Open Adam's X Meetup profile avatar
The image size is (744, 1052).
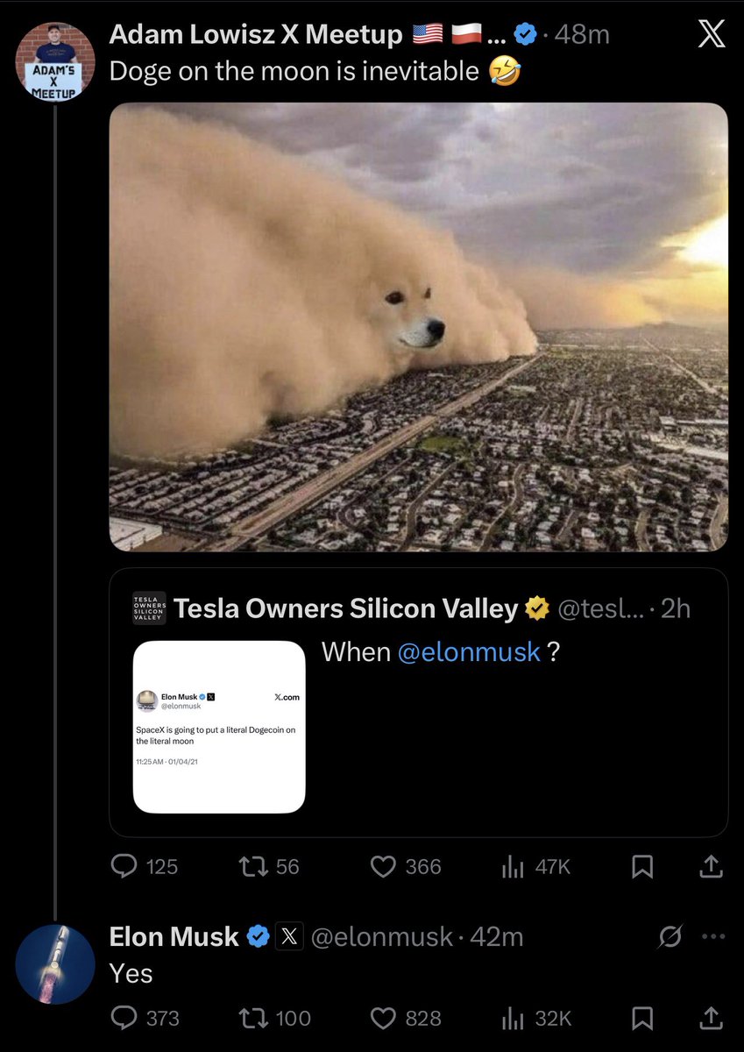(55, 61)
